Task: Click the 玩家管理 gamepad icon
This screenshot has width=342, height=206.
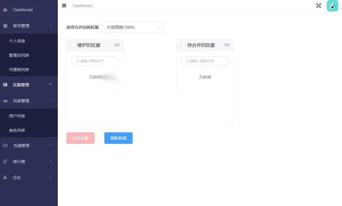Action: tap(5, 101)
